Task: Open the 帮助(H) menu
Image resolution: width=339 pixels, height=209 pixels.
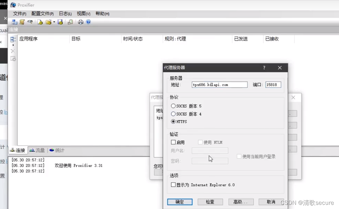Action: (x=102, y=13)
